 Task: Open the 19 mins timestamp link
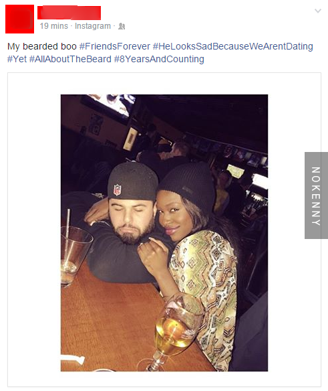coord(53,26)
